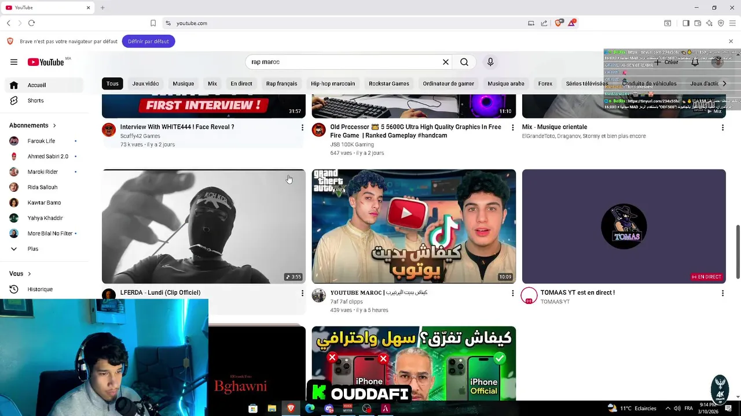
Task: Open the Brave main menu
Action: pos(732,23)
